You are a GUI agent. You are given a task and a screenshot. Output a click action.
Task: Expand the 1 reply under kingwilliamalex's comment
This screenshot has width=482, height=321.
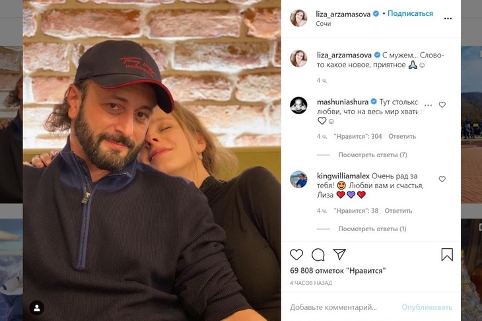tap(372, 229)
